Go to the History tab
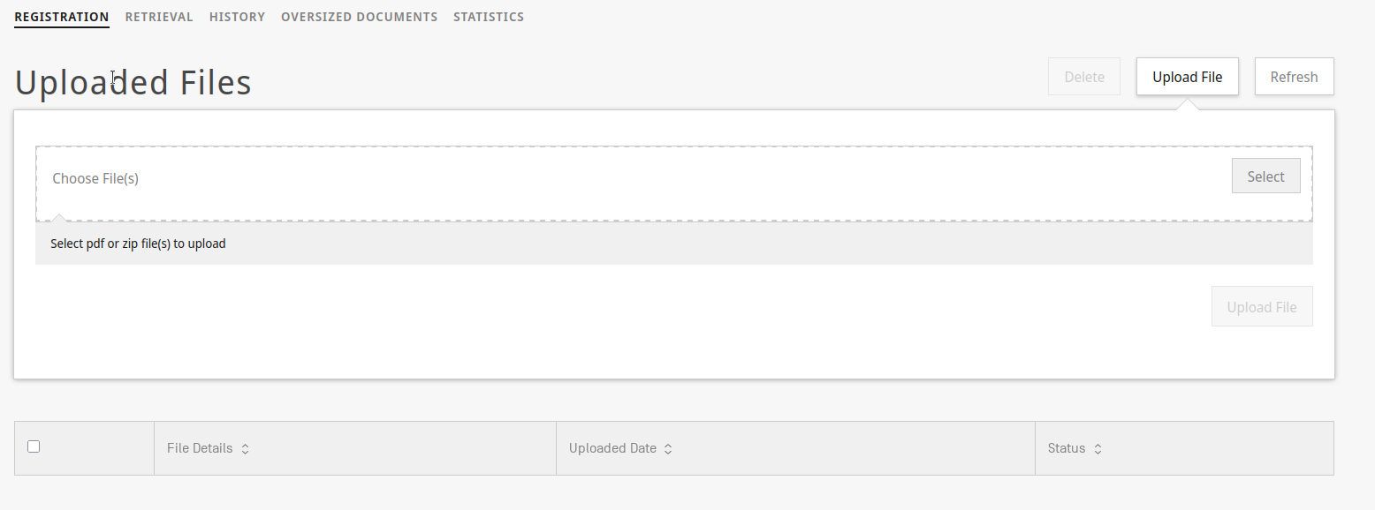Screen dimensions: 1375x510 point(237,17)
